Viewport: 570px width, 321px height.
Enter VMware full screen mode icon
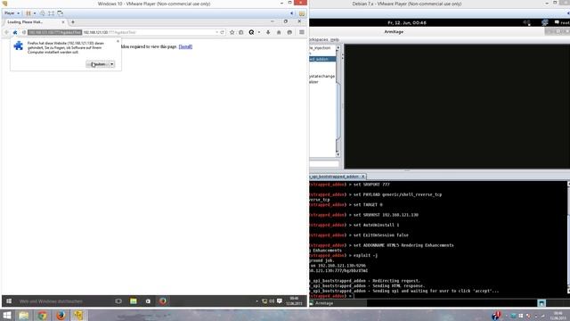tap(52, 13)
